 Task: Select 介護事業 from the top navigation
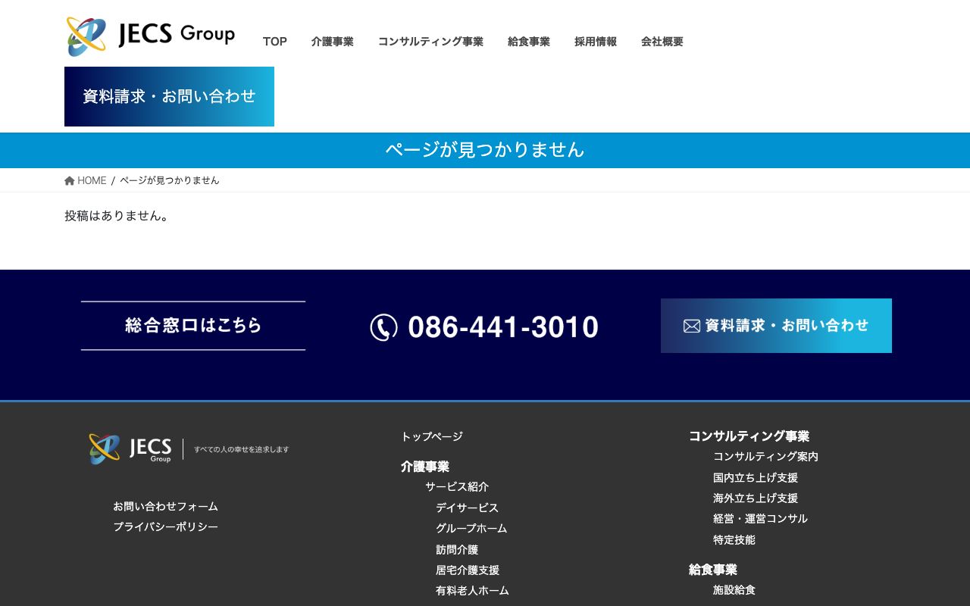(x=333, y=42)
